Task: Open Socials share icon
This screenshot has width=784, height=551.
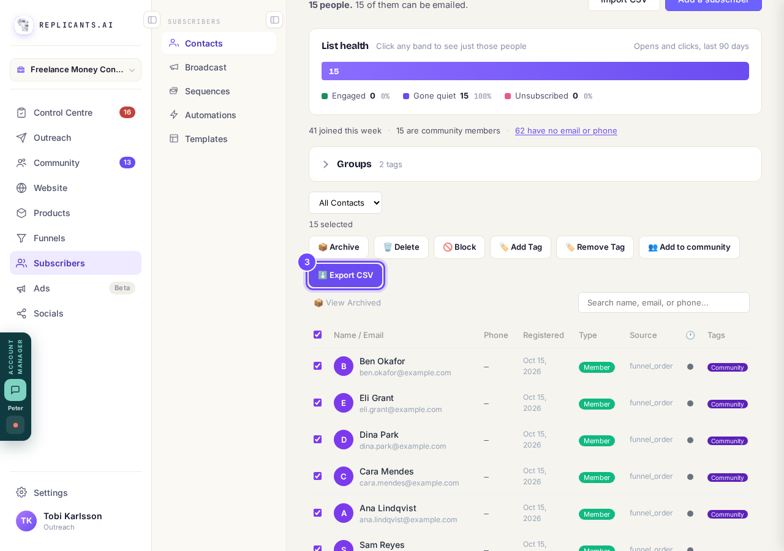Action: 21,313
